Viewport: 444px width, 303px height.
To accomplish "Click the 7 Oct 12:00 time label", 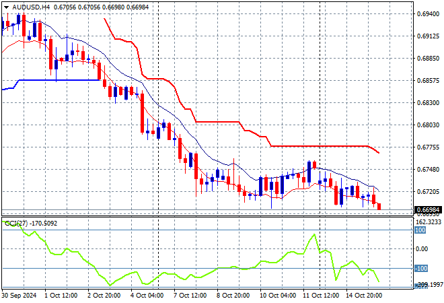I will [190, 296].
